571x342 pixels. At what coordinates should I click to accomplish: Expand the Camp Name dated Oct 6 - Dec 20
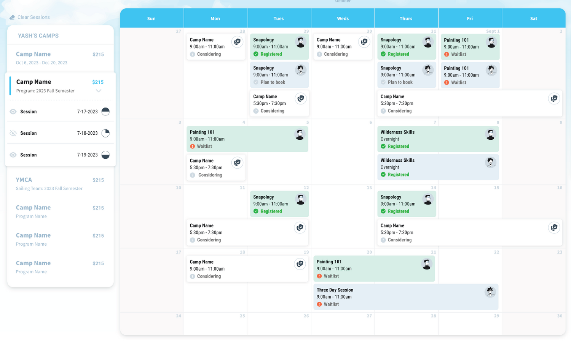click(60, 58)
